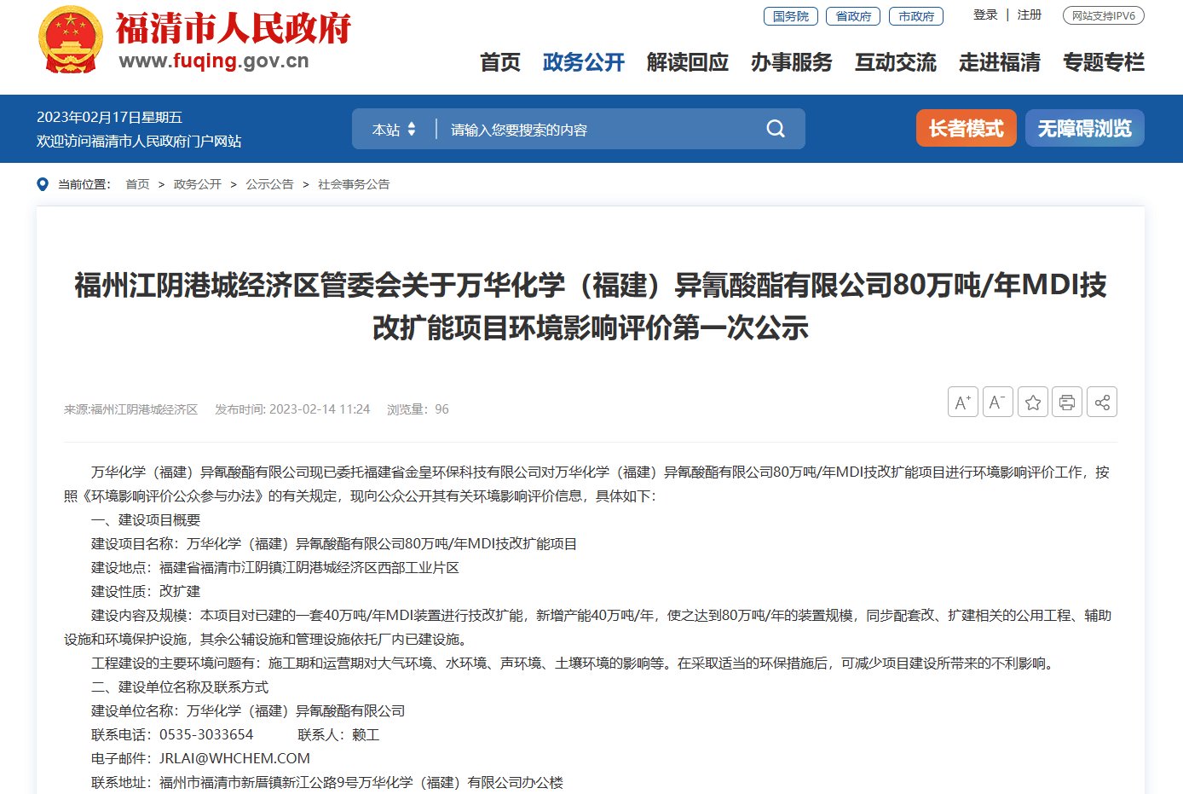Click the national emblem logo
Image resolution: width=1183 pixels, height=794 pixels.
70,40
